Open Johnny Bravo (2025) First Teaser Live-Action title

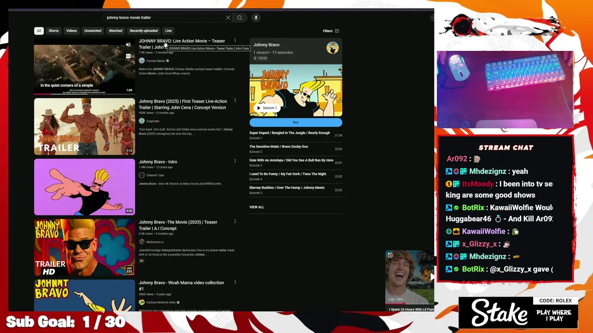click(183, 104)
